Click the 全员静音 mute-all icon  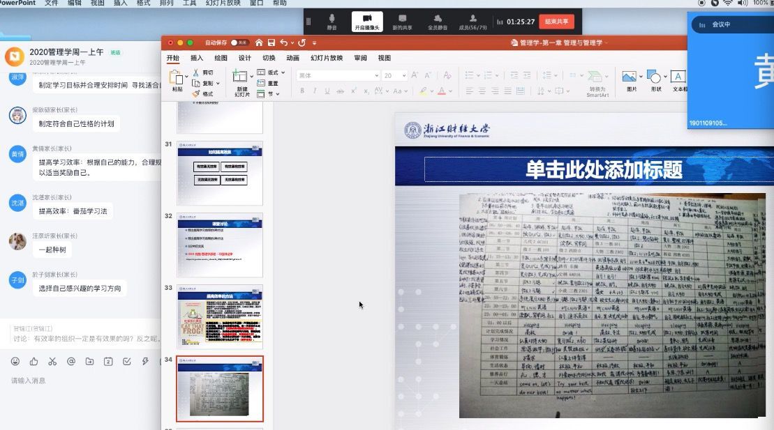[437, 20]
